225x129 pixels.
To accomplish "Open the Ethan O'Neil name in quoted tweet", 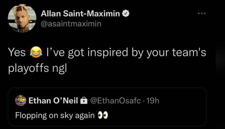I will tap(53, 100).
